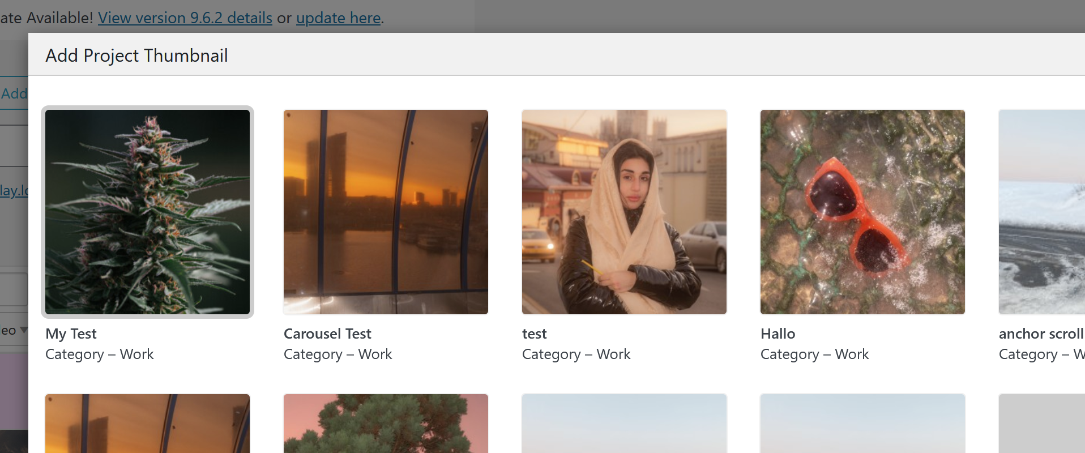The height and width of the screenshot is (453, 1085).
Task: Select the pine tree against pink sky thumbnail
Action: [x=386, y=424]
